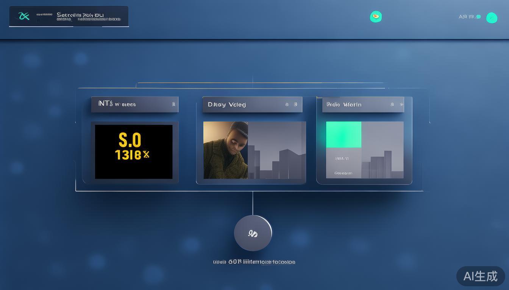Screen dimensions: 509x290
Task: Click the icon inside the round gray button
Action: coord(253,234)
